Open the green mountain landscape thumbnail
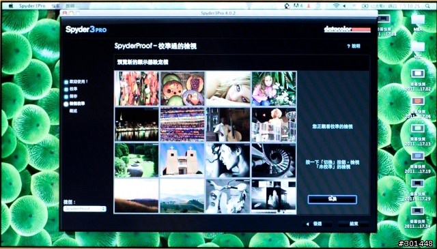Image resolution: width=437 pixels, height=249 pixels. (182, 196)
